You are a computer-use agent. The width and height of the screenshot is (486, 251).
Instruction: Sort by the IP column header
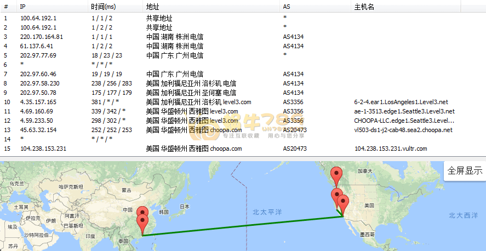tap(23, 7)
